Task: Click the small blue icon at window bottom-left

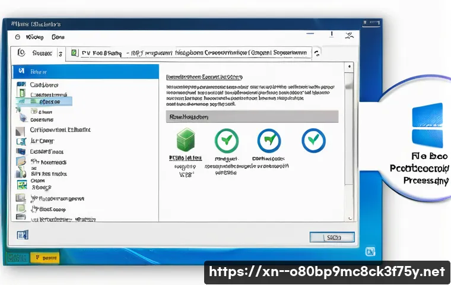Action: [22, 235]
